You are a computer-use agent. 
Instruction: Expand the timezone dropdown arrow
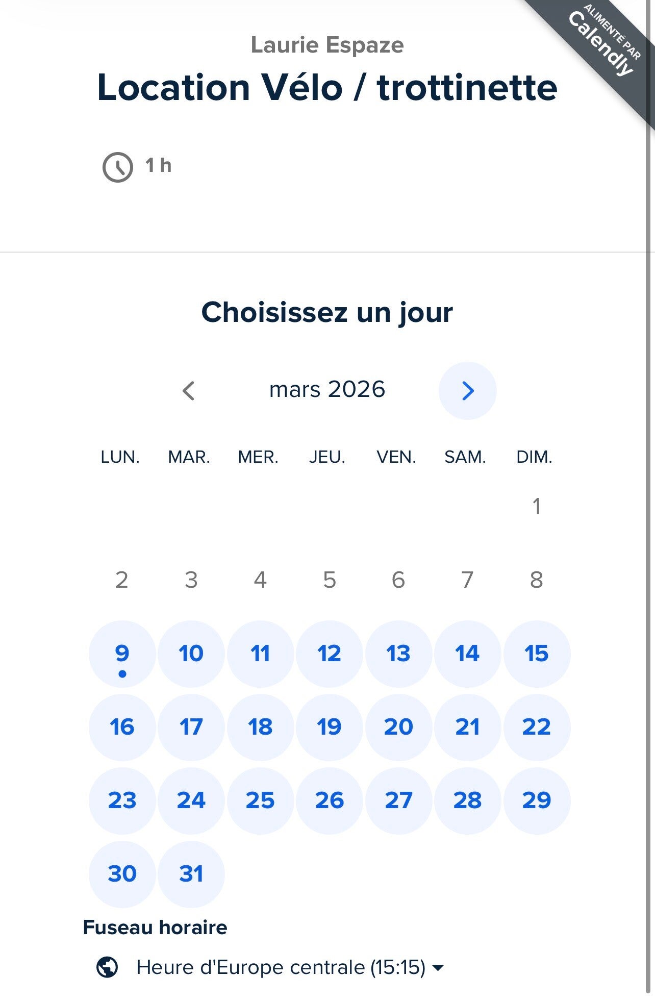coord(438,967)
